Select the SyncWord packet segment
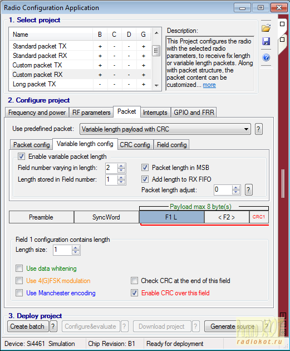This screenshot has height=351, width=290. click(106, 217)
